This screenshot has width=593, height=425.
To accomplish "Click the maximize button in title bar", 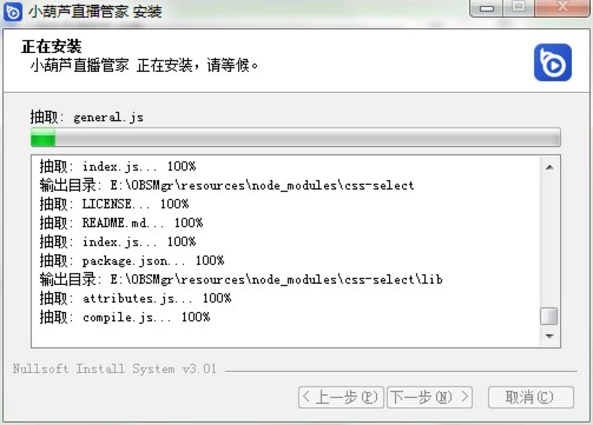I will [x=519, y=7].
